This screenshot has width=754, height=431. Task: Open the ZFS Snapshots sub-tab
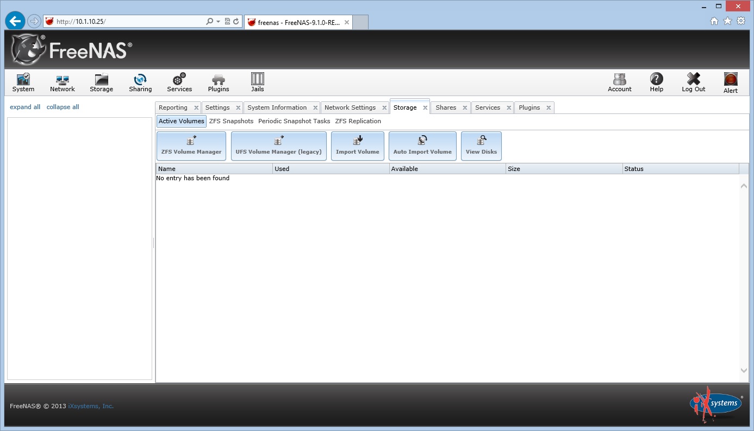coord(231,121)
